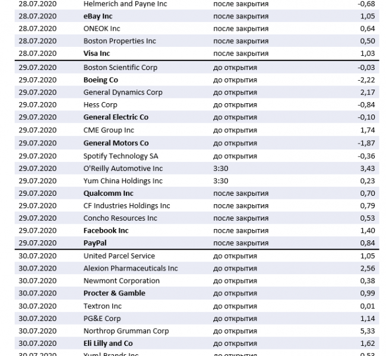Click General Dynamics value 2,17
The height and width of the screenshot is (356, 386).
point(368,92)
